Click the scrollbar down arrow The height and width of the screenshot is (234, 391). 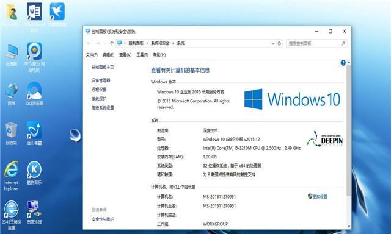pyautogui.click(x=349, y=226)
